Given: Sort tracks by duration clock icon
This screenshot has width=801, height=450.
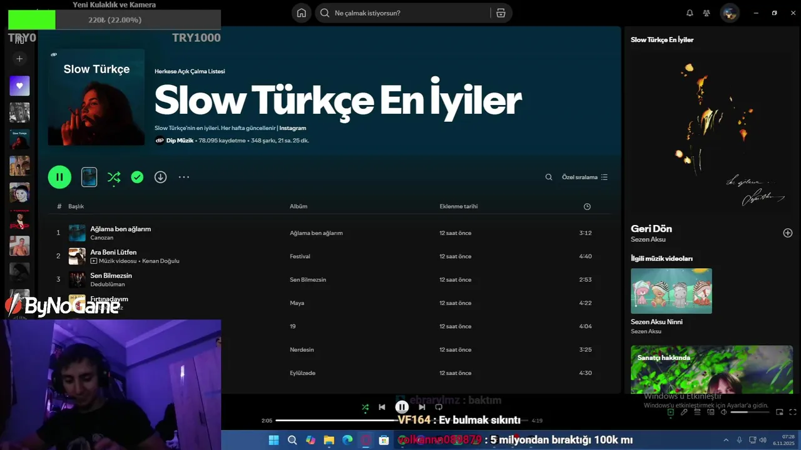Looking at the screenshot, I should pos(587,206).
